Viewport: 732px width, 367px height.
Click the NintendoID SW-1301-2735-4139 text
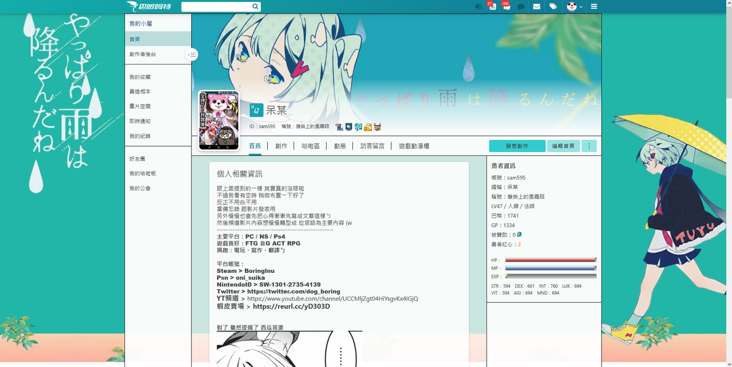[269, 285]
